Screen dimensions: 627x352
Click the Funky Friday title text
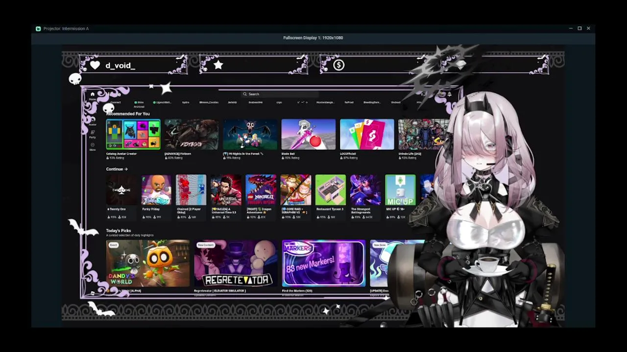point(151,209)
